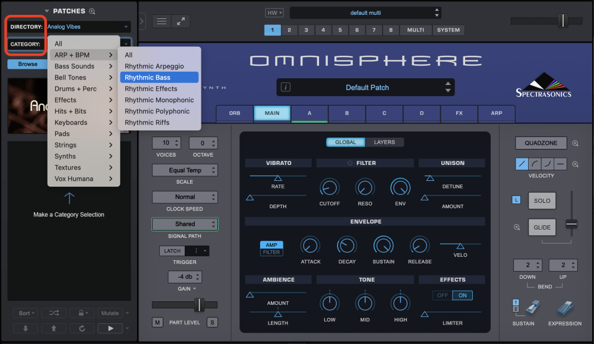Click the LATCH trigger button
594x344 pixels.
172,250
